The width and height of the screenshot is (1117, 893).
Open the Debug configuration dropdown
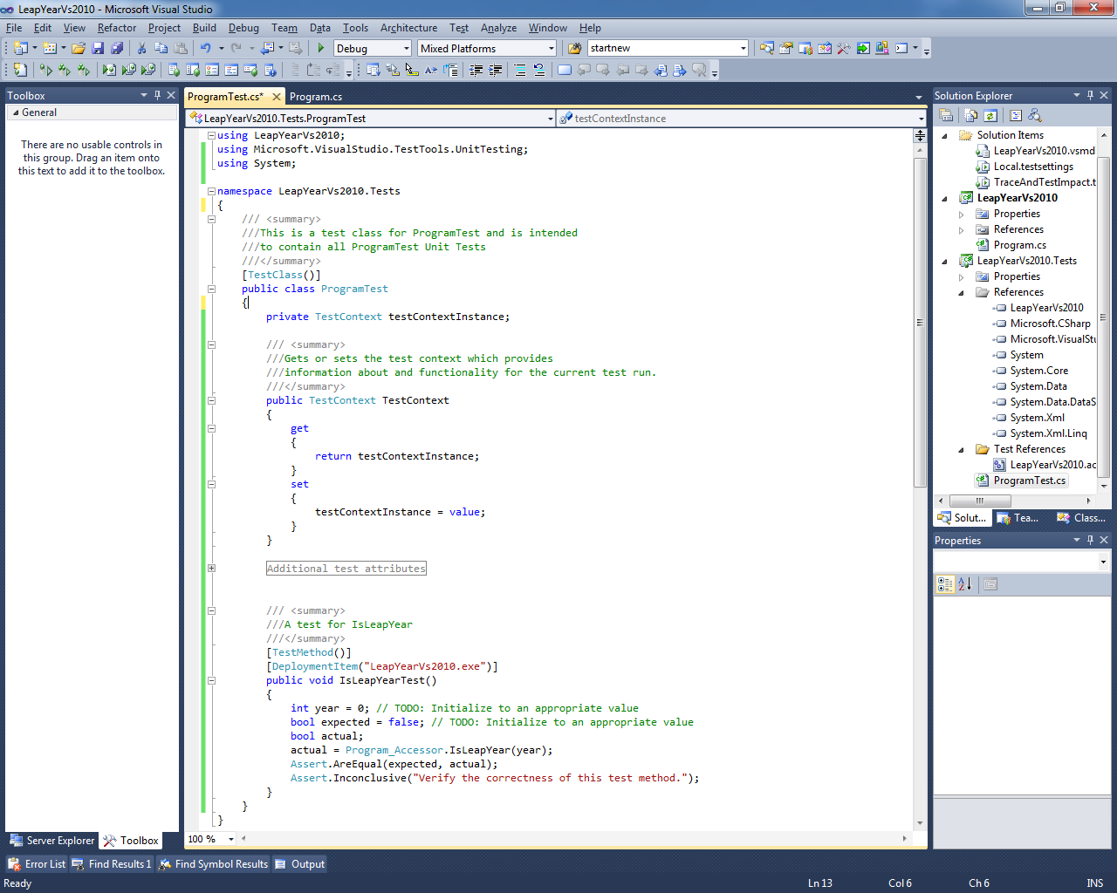click(405, 49)
